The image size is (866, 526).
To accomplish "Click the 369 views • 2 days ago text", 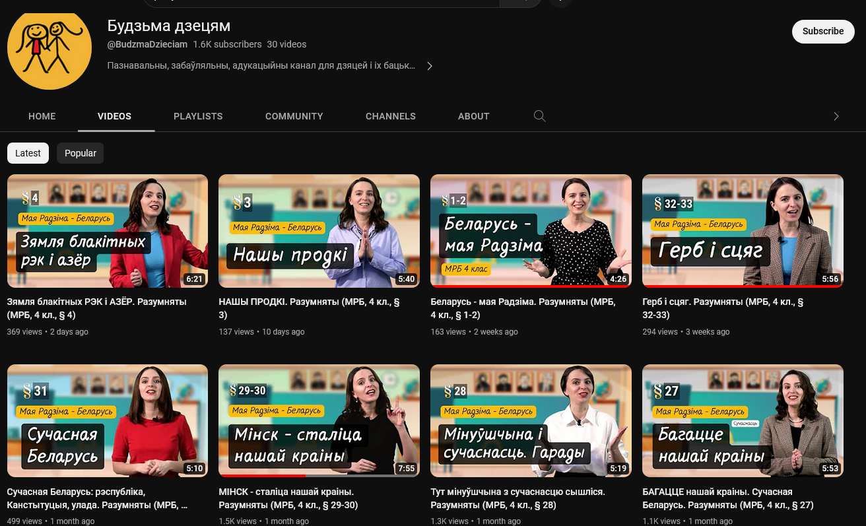I will click(48, 332).
